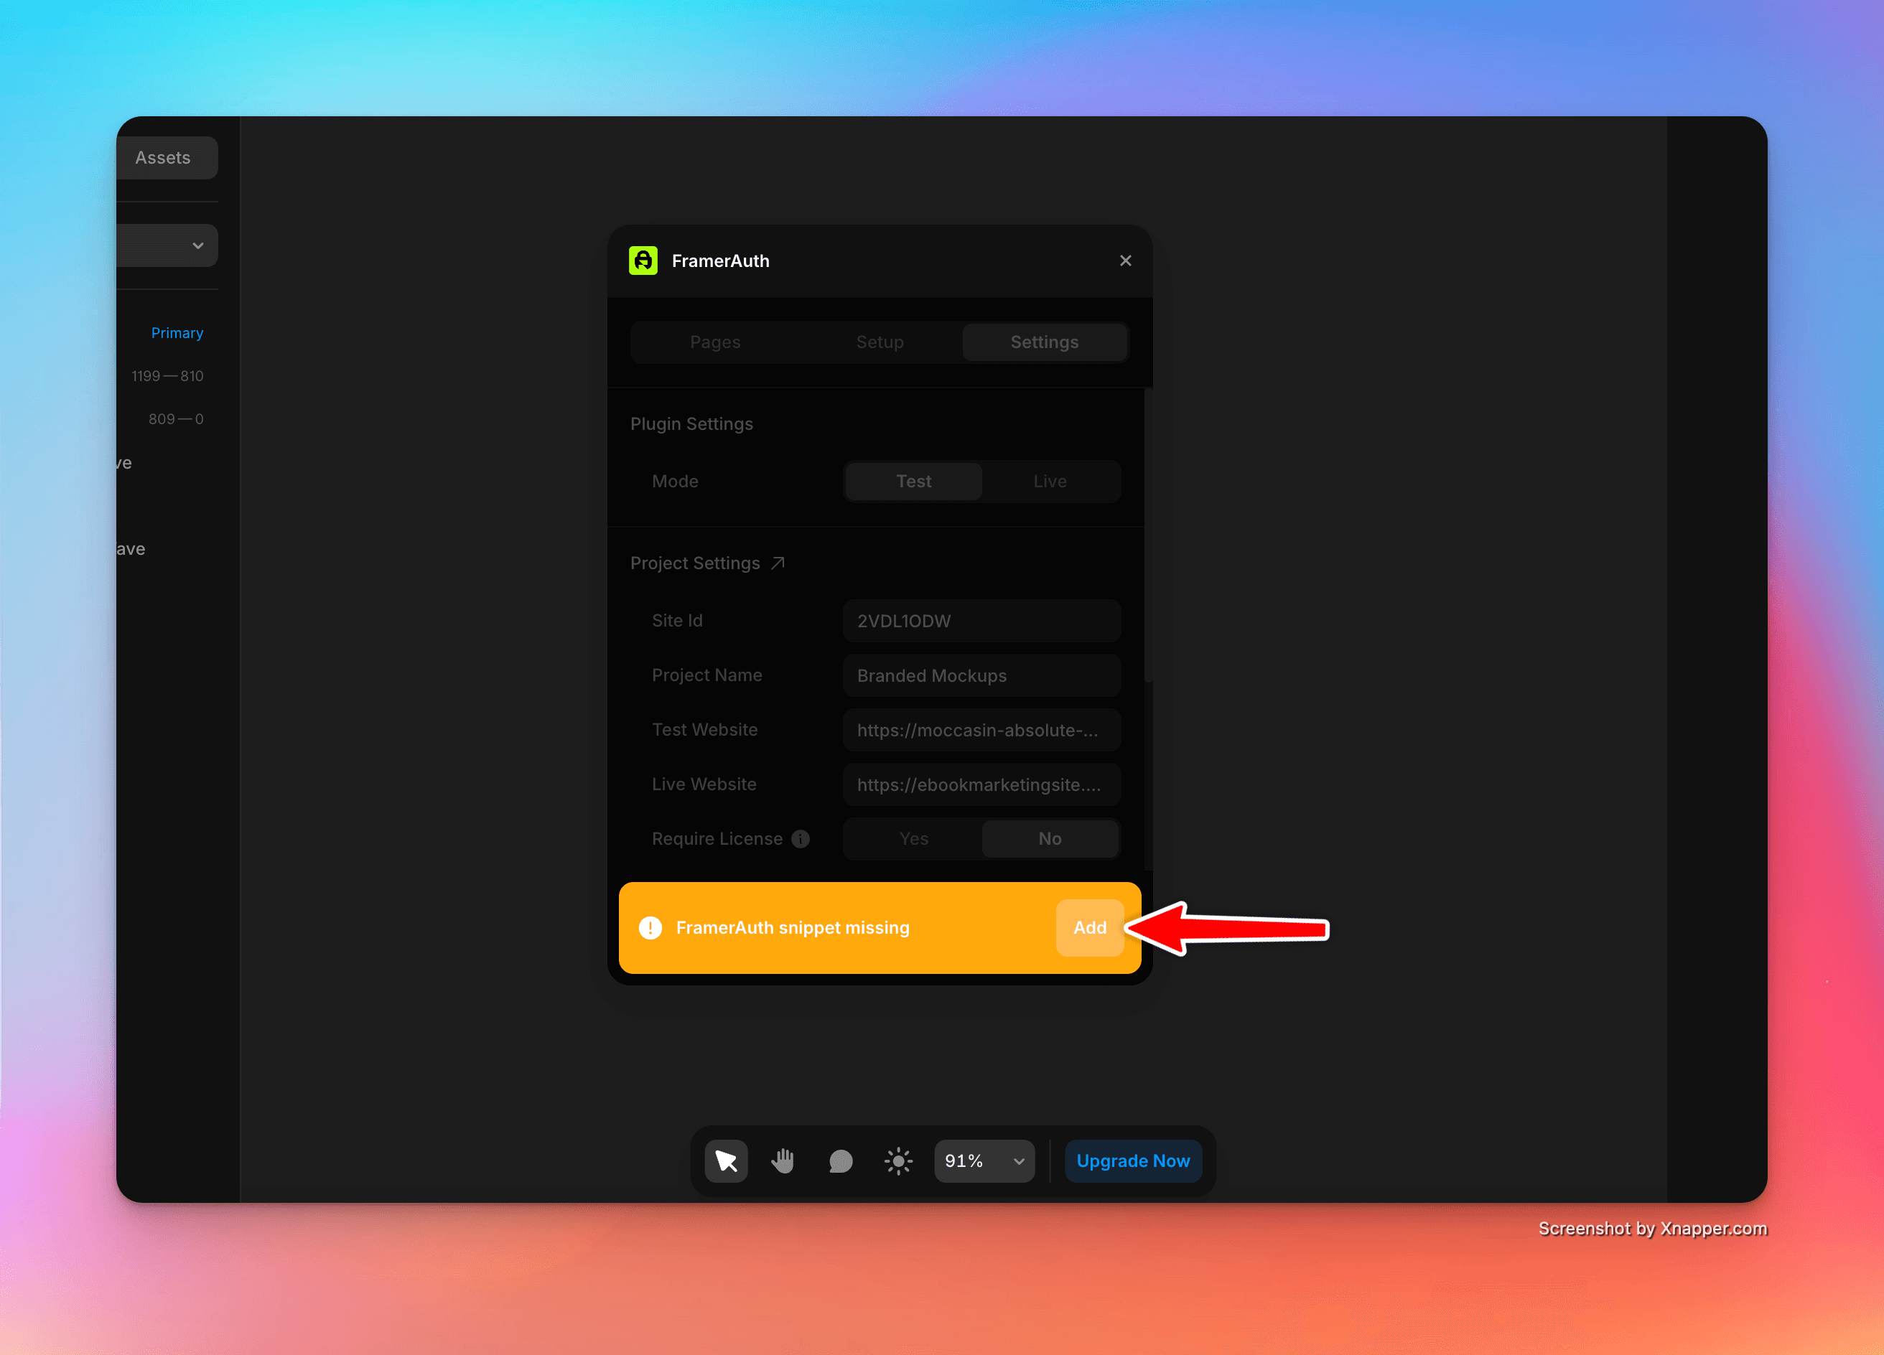Switch Mode from Test to Live
1884x1355 pixels.
(1050, 481)
